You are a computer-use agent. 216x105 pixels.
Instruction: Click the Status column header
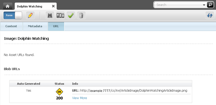click(x=59, y=84)
